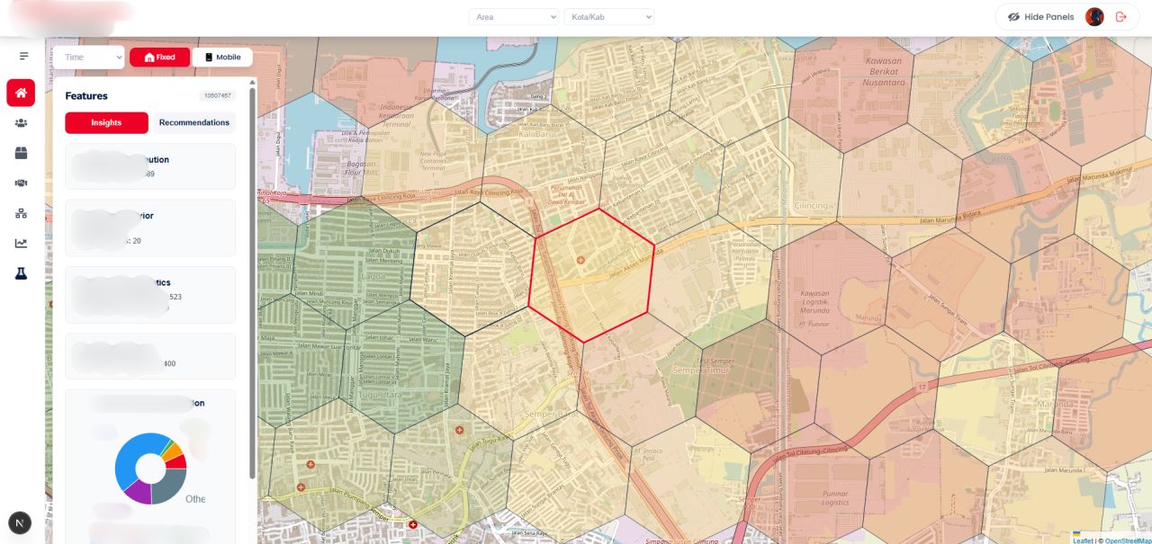Open the Kota/Kab dropdown
This screenshot has width=1152, height=544.
tap(609, 17)
